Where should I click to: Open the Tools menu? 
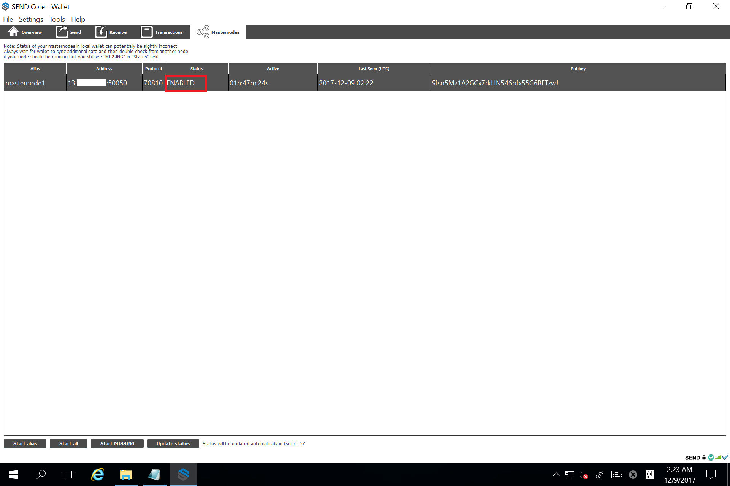click(57, 19)
